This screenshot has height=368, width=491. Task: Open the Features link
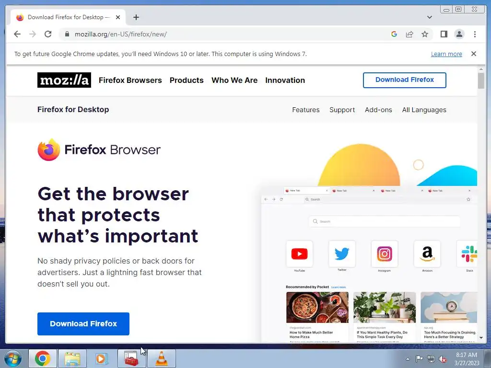point(305,110)
